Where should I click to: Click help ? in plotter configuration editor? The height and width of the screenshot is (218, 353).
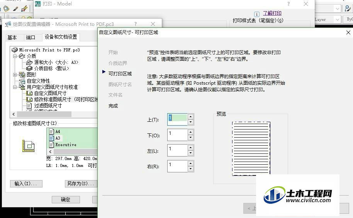[135, 24]
